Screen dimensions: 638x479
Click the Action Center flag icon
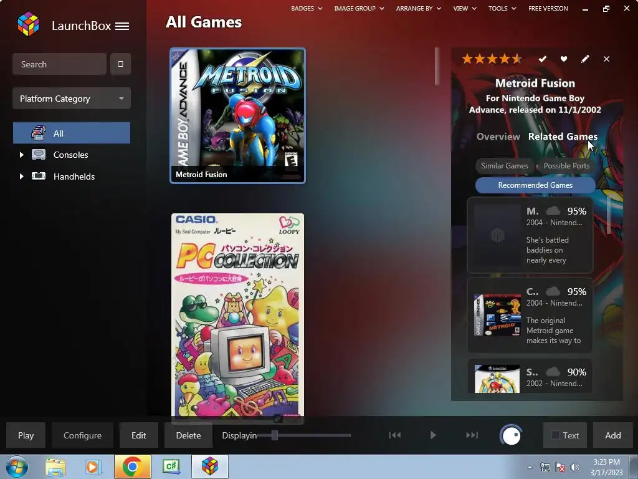coord(560,467)
